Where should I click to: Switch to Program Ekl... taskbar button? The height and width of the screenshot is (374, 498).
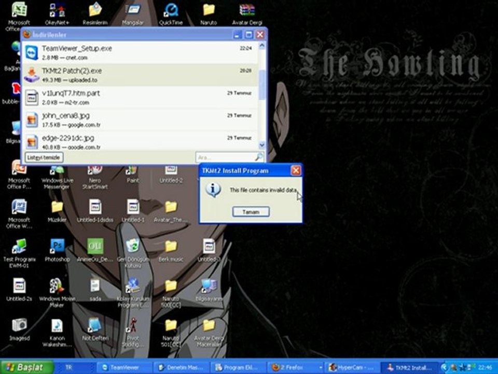pos(238,368)
